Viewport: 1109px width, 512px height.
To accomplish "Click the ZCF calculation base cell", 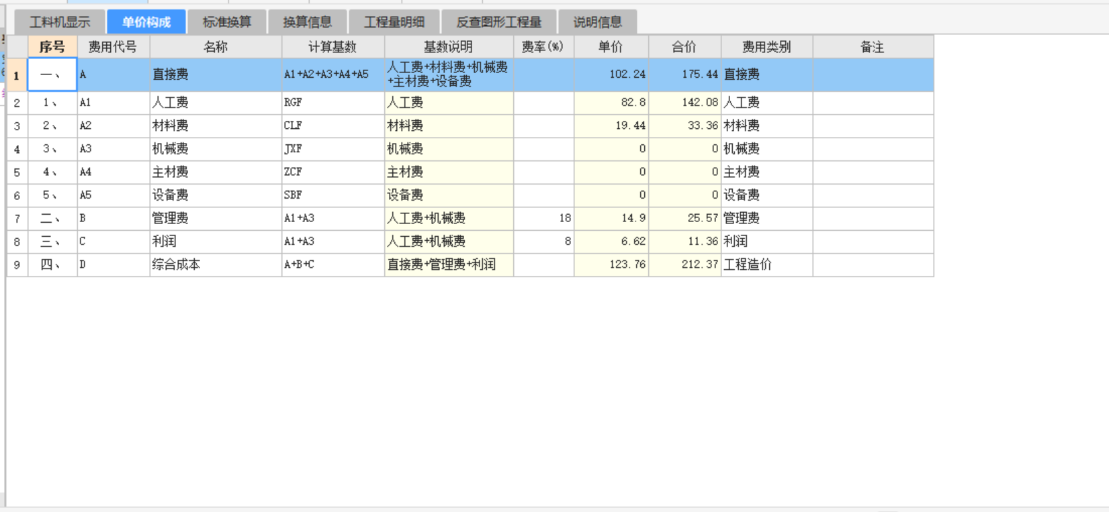I will pyautogui.click(x=332, y=172).
